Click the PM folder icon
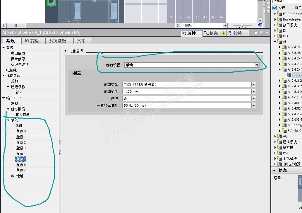 (x=280, y=153)
